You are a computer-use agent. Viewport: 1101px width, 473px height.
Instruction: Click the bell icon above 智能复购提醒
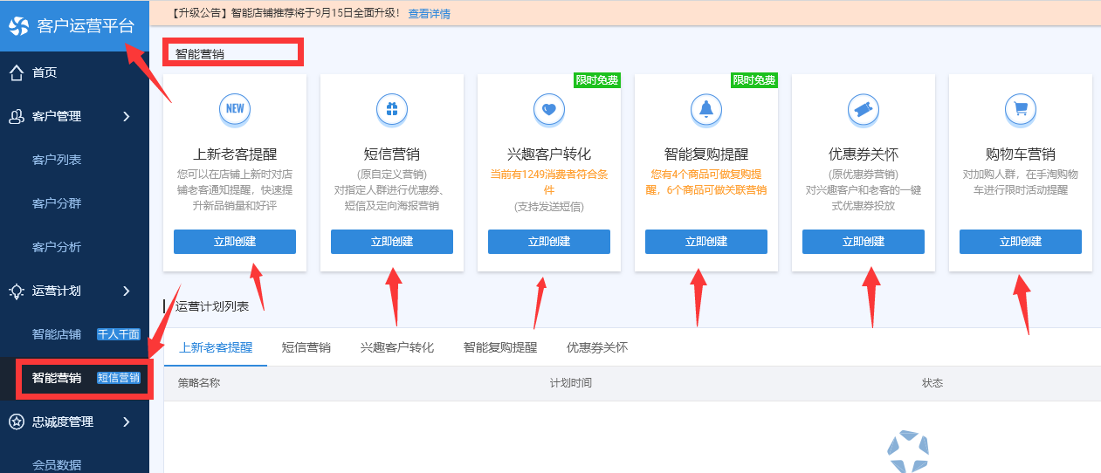pos(706,109)
